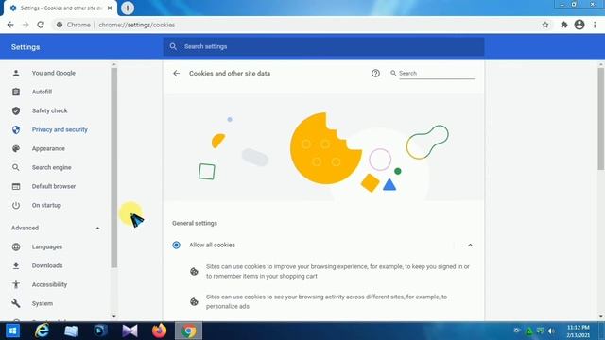
Task: Click the Accessibility figure icon
Action: click(16, 284)
